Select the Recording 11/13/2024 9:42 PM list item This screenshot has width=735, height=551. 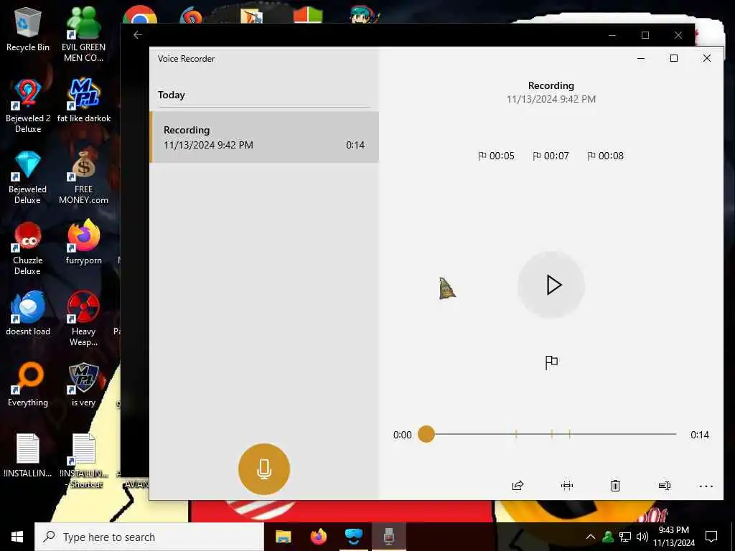tap(264, 137)
